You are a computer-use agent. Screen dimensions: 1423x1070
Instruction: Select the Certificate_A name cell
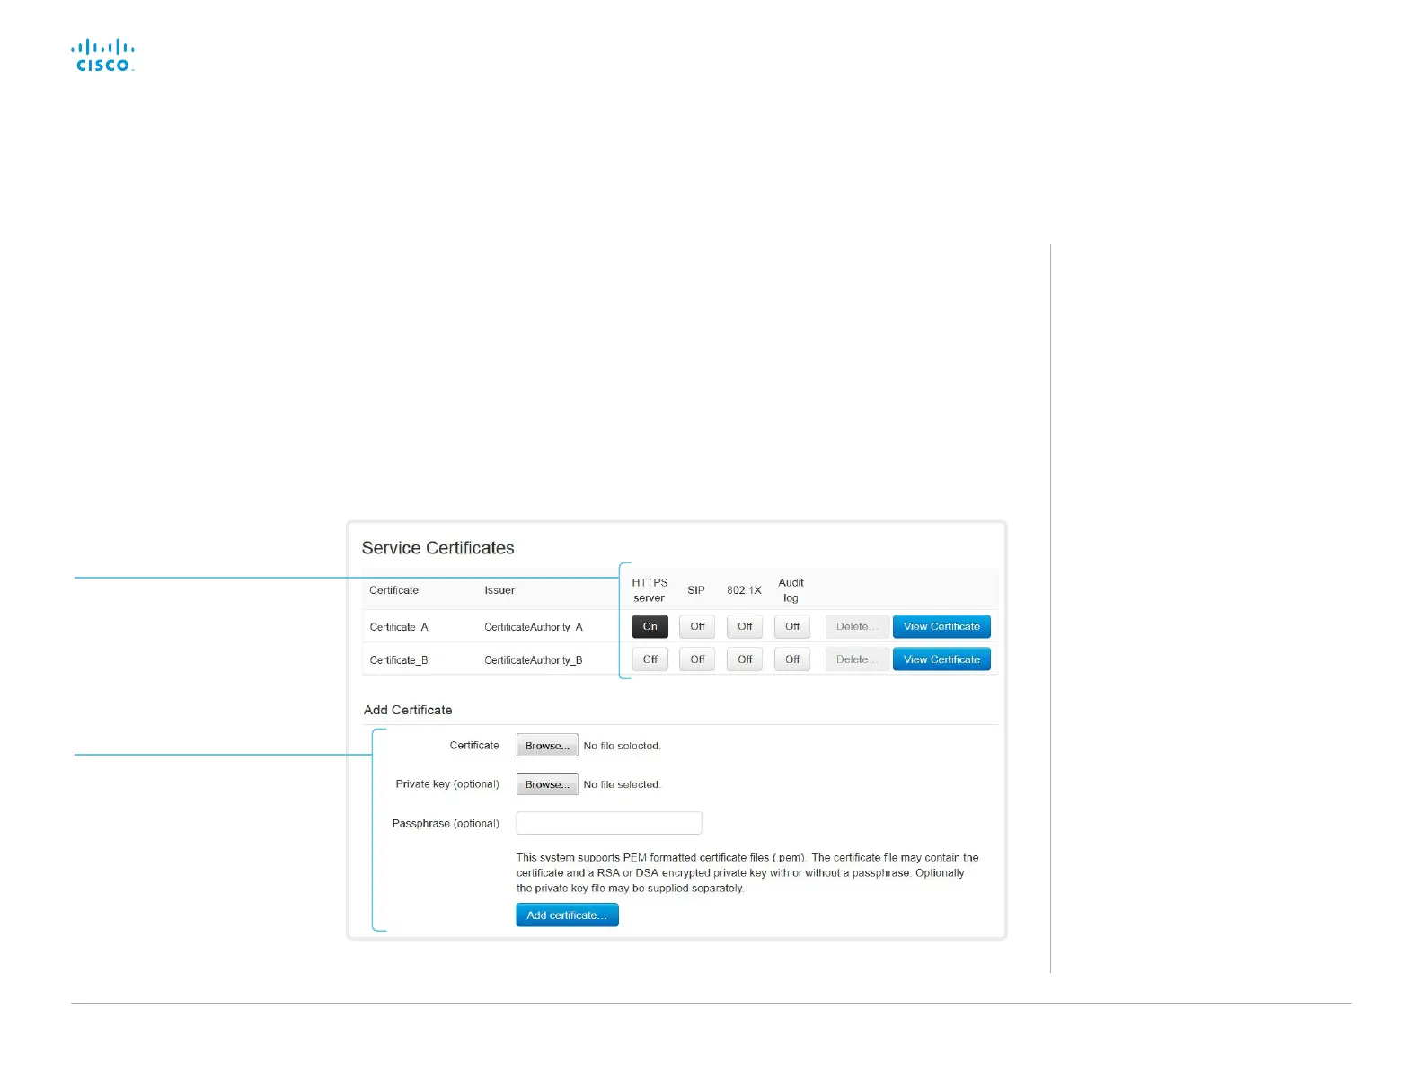399,627
